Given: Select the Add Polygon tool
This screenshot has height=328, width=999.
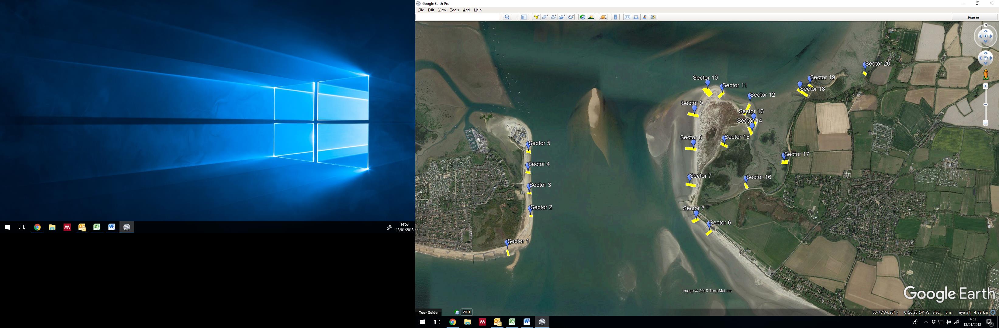Looking at the screenshot, I should tap(545, 17).
